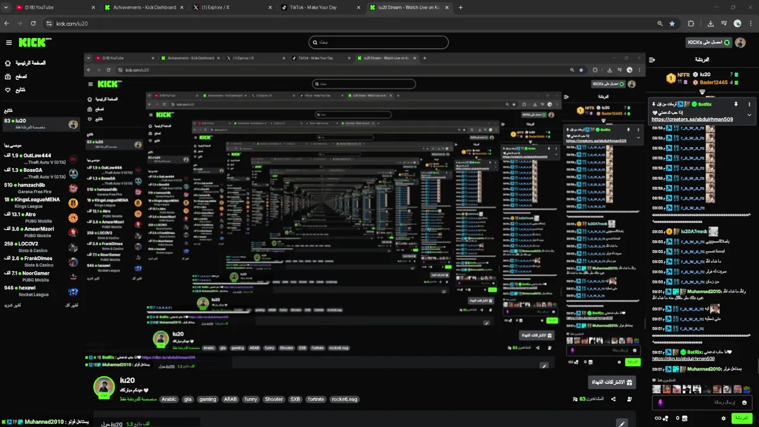Switch to Achievements Kick Dashboard tab

145,7
